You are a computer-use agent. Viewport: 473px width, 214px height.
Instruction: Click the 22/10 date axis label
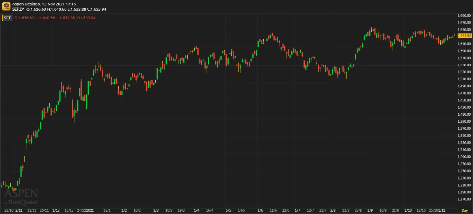pyautogui.click(x=8, y=210)
